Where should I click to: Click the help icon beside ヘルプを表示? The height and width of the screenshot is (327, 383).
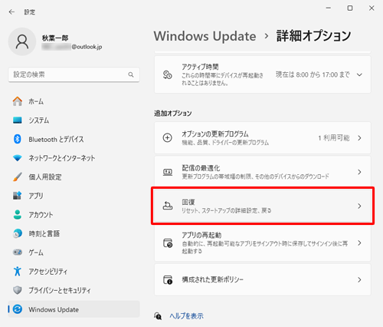[x=158, y=316]
